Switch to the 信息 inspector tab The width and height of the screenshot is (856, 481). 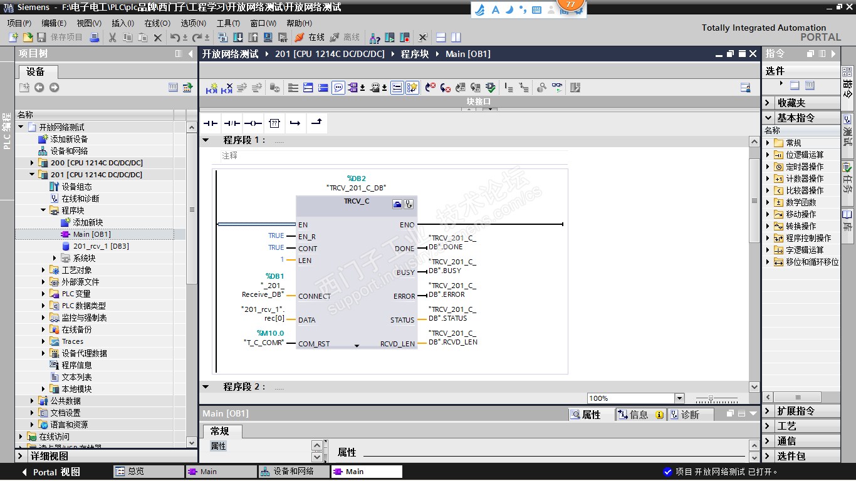[640, 415]
